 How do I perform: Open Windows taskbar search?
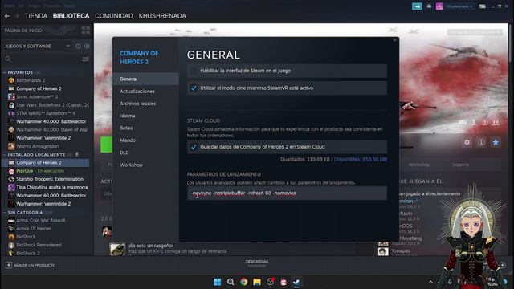point(230,282)
